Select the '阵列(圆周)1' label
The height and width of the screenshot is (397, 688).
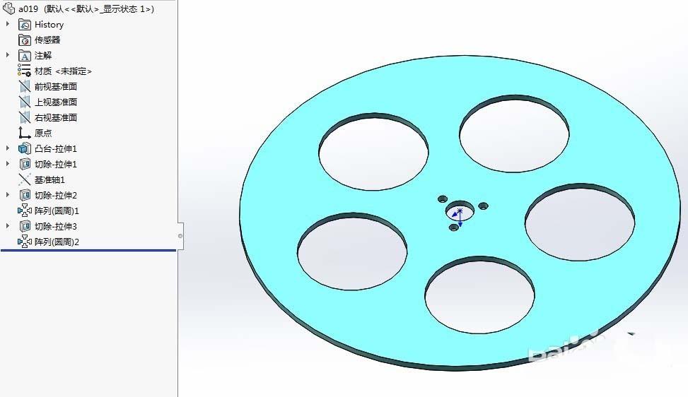[57, 211]
